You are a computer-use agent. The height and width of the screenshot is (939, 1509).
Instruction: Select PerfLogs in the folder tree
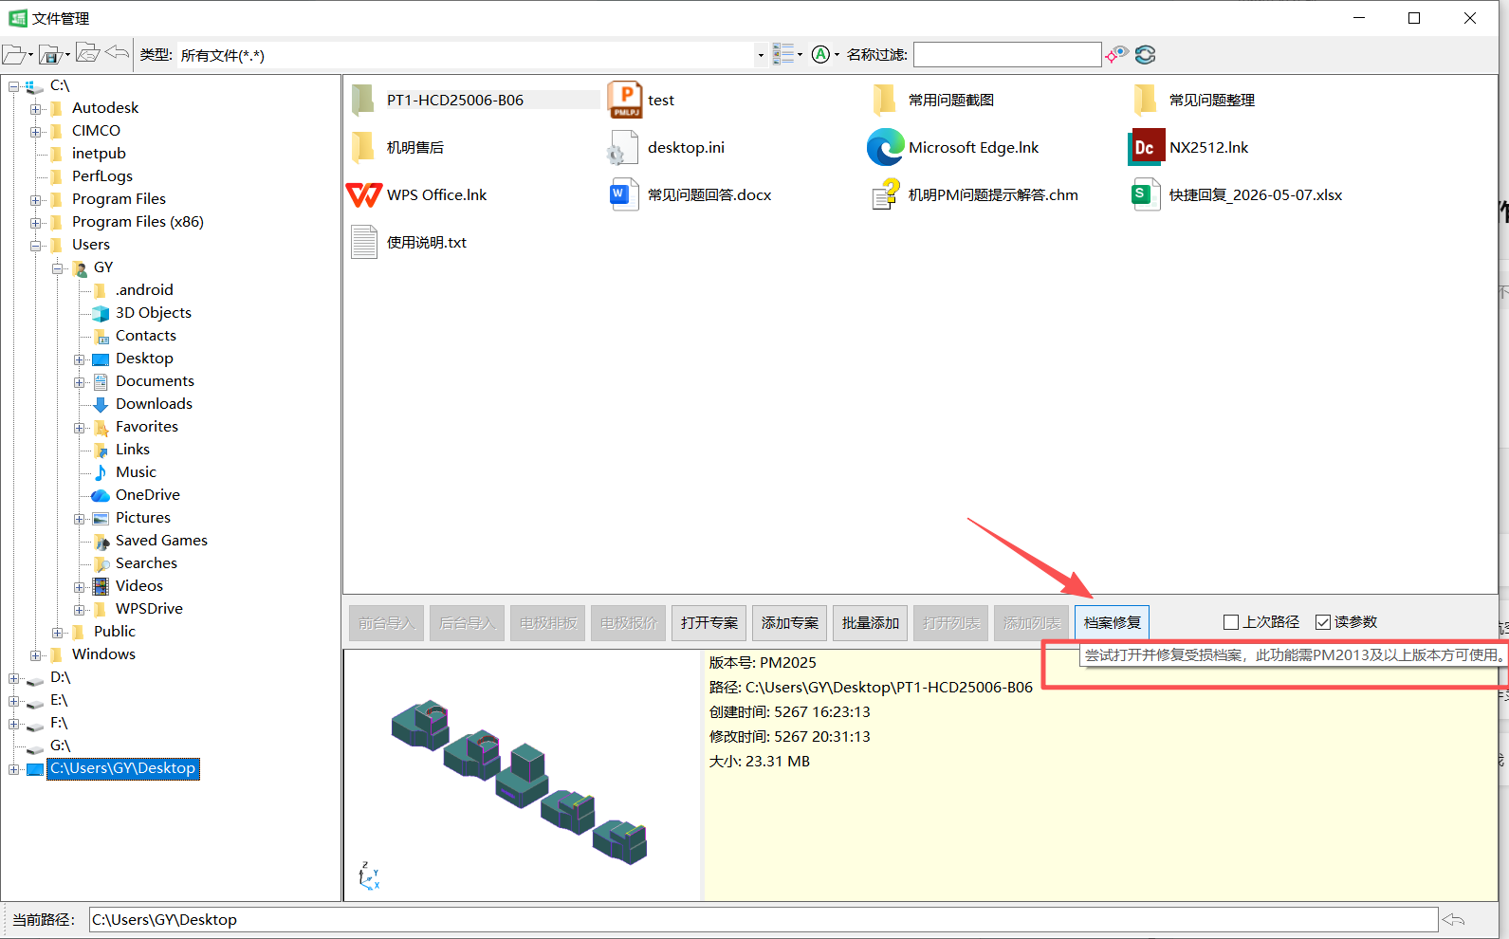pos(102,176)
